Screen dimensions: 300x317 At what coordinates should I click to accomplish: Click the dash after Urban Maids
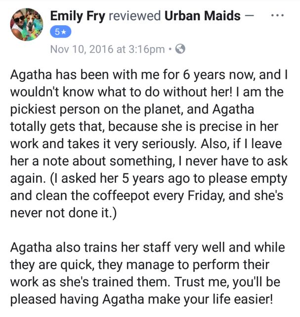coord(249,16)
